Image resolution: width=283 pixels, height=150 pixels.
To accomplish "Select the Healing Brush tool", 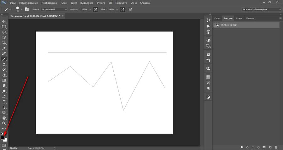I will click(4, 53).
